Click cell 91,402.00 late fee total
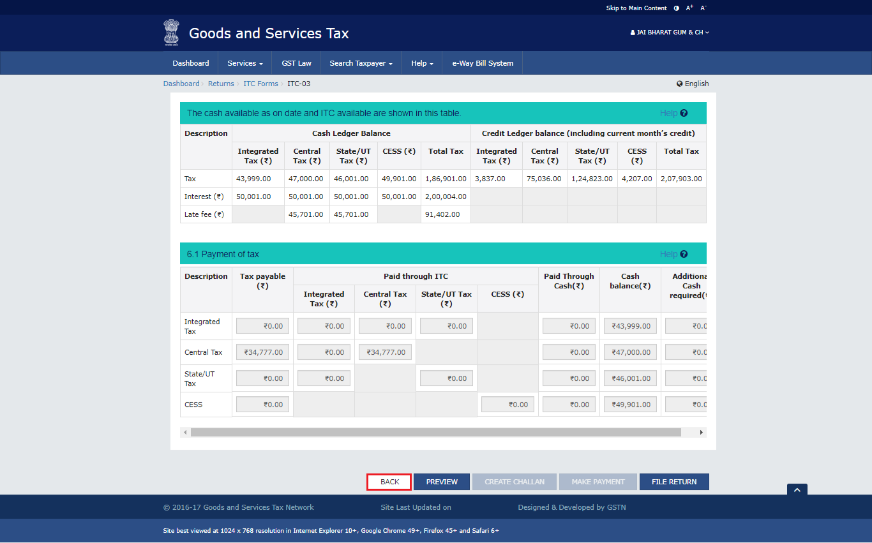872x543 pixels. point(446,214)
